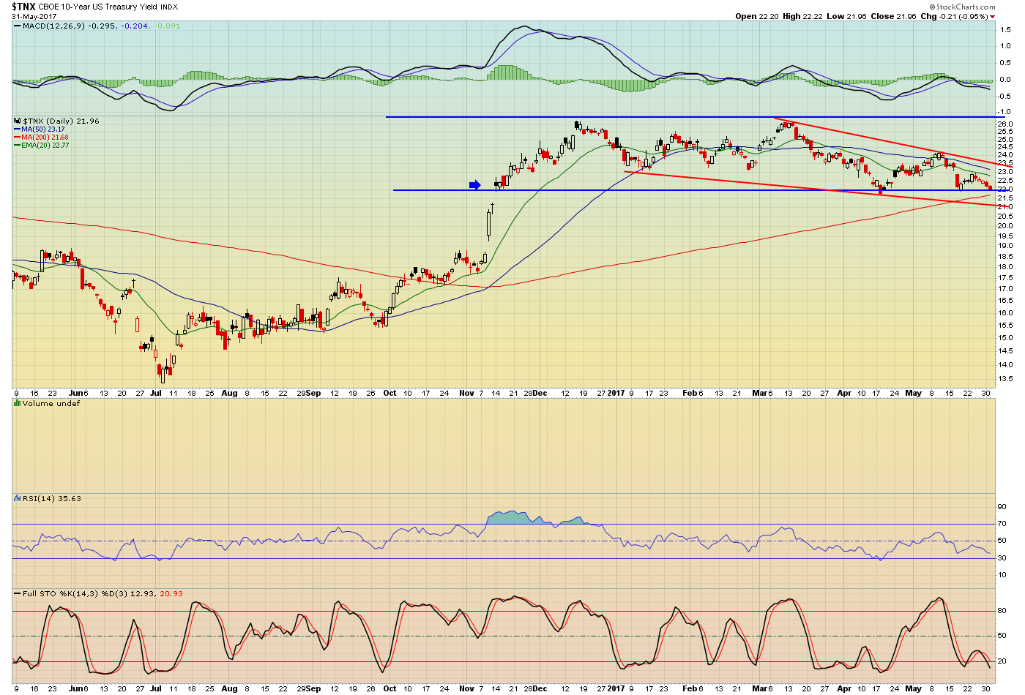Screen dimensions: 1025x695
Task: Click the Volume undef label
Action: (51, 403)
